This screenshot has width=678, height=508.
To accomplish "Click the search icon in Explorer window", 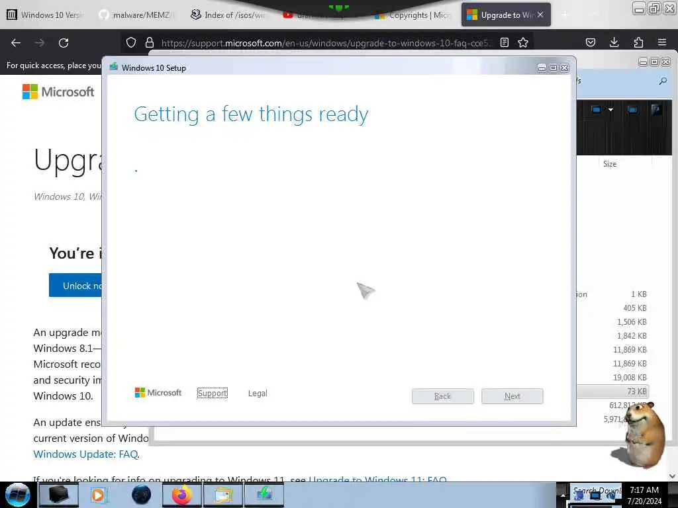I will click(x=663, y=81).
